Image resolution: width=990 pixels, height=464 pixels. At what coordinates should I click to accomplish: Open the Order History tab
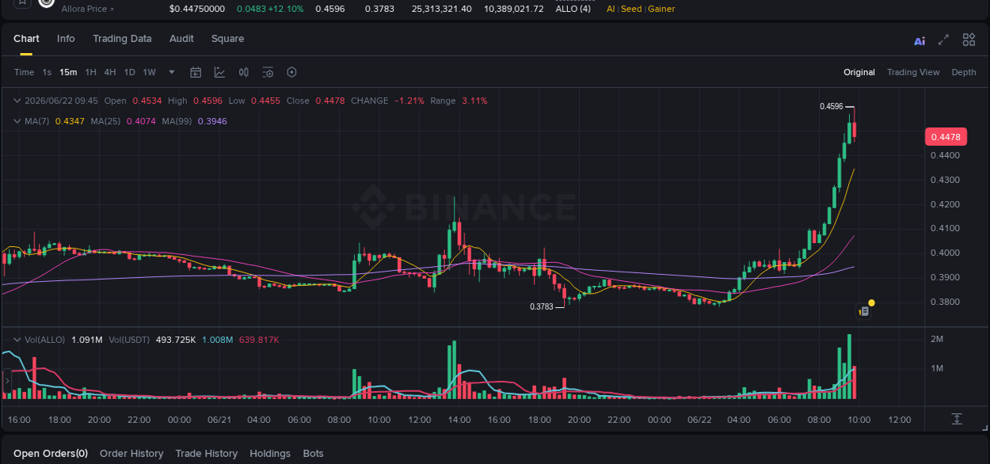(131, 454)
